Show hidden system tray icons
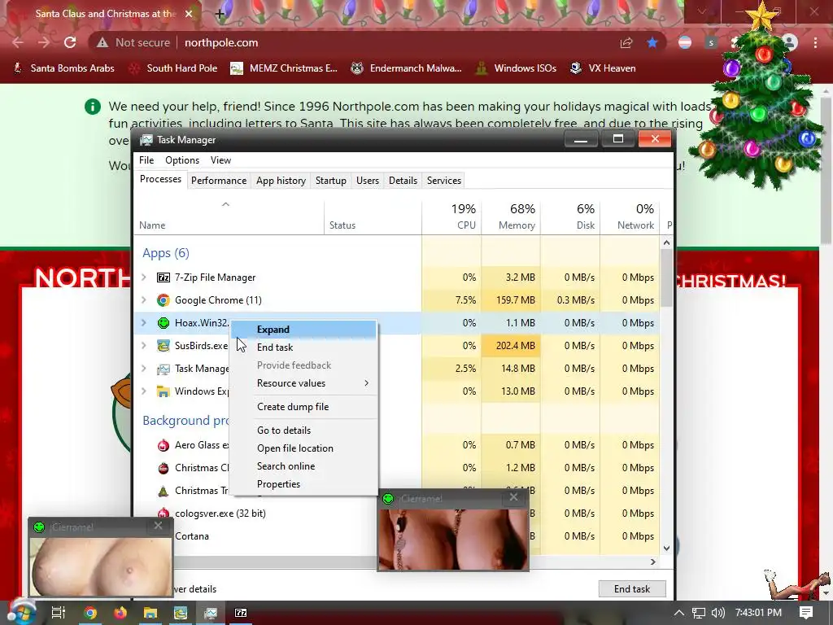The height and width of the screenshot is (625, 833). (679, 613)
